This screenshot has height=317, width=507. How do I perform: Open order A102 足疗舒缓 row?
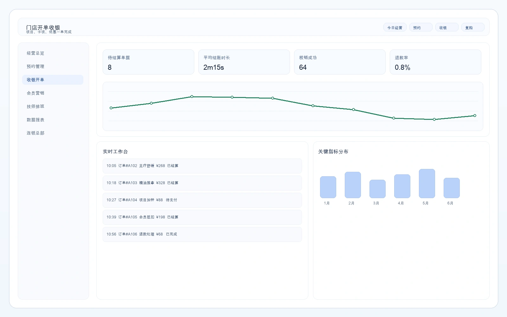(202, 166)
